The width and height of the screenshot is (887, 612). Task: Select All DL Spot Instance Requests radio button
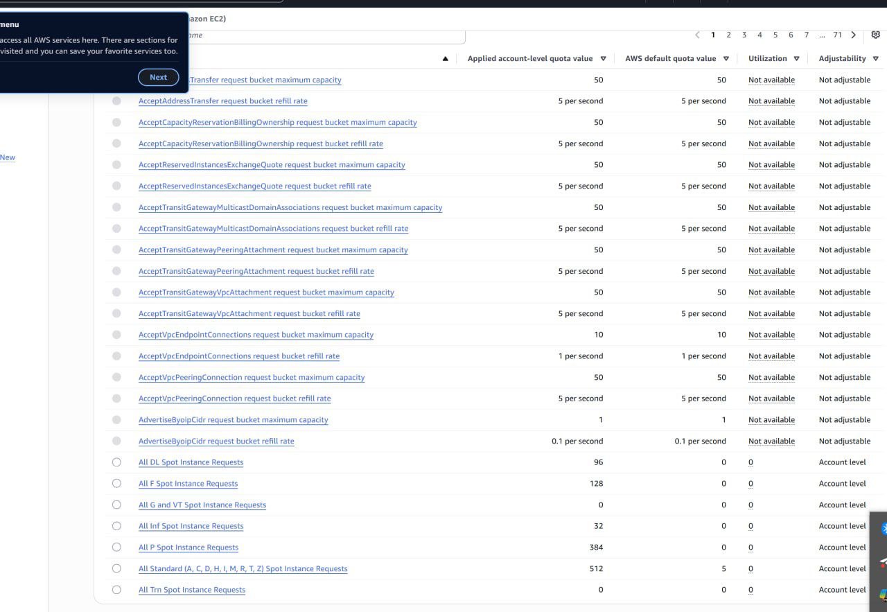[x=116, y=462]
